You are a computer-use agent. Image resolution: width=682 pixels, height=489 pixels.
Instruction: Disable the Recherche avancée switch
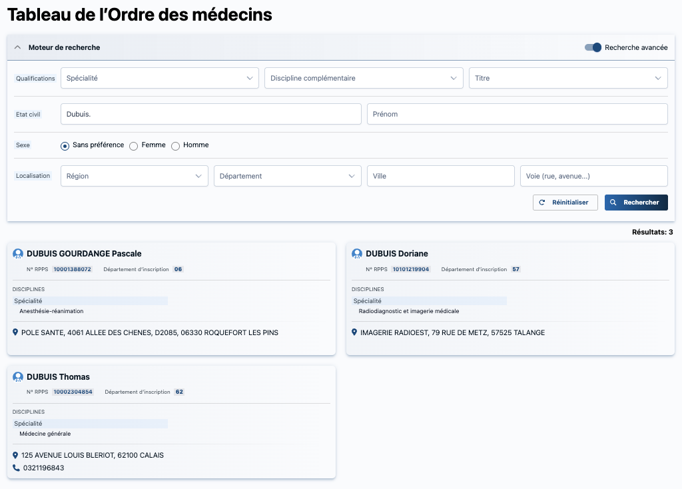tap(593, 47)
